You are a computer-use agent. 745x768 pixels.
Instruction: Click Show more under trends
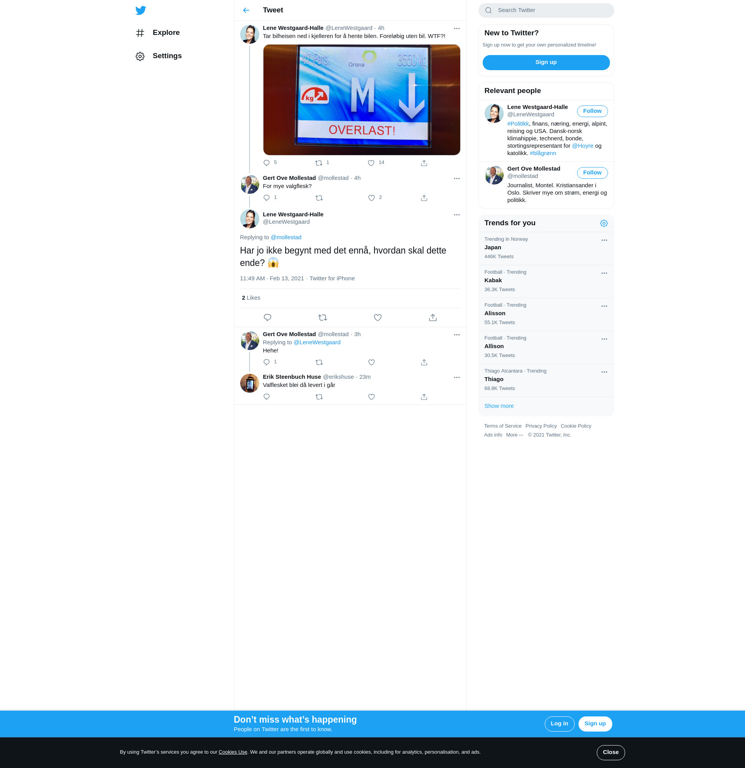(x=499, y=406)
